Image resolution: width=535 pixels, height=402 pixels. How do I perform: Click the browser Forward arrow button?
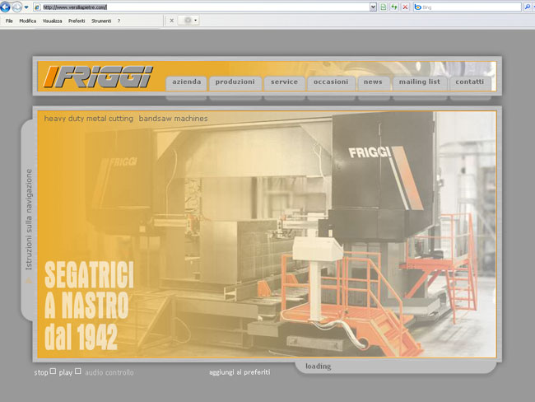[x=16, y=7]
